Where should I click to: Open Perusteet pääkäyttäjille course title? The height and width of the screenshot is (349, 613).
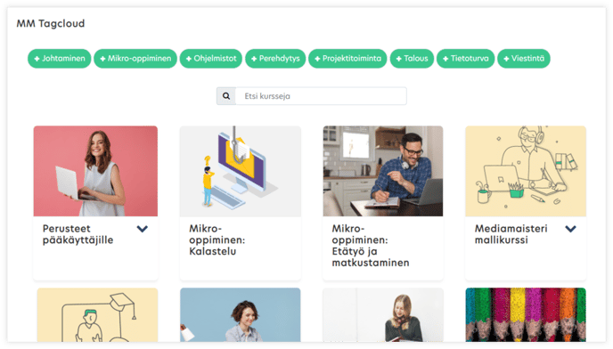[x=78, y=234]
